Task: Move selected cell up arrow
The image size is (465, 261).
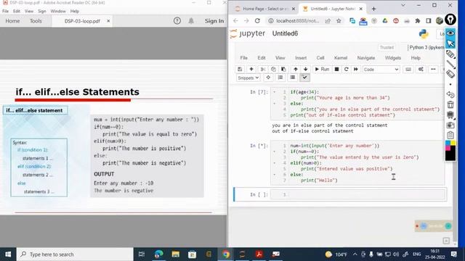Action: point(296,70)
